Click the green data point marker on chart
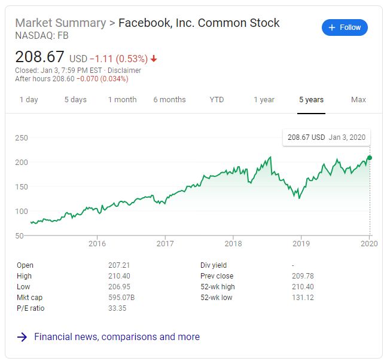The image size is (387, 361). point(370,158)
